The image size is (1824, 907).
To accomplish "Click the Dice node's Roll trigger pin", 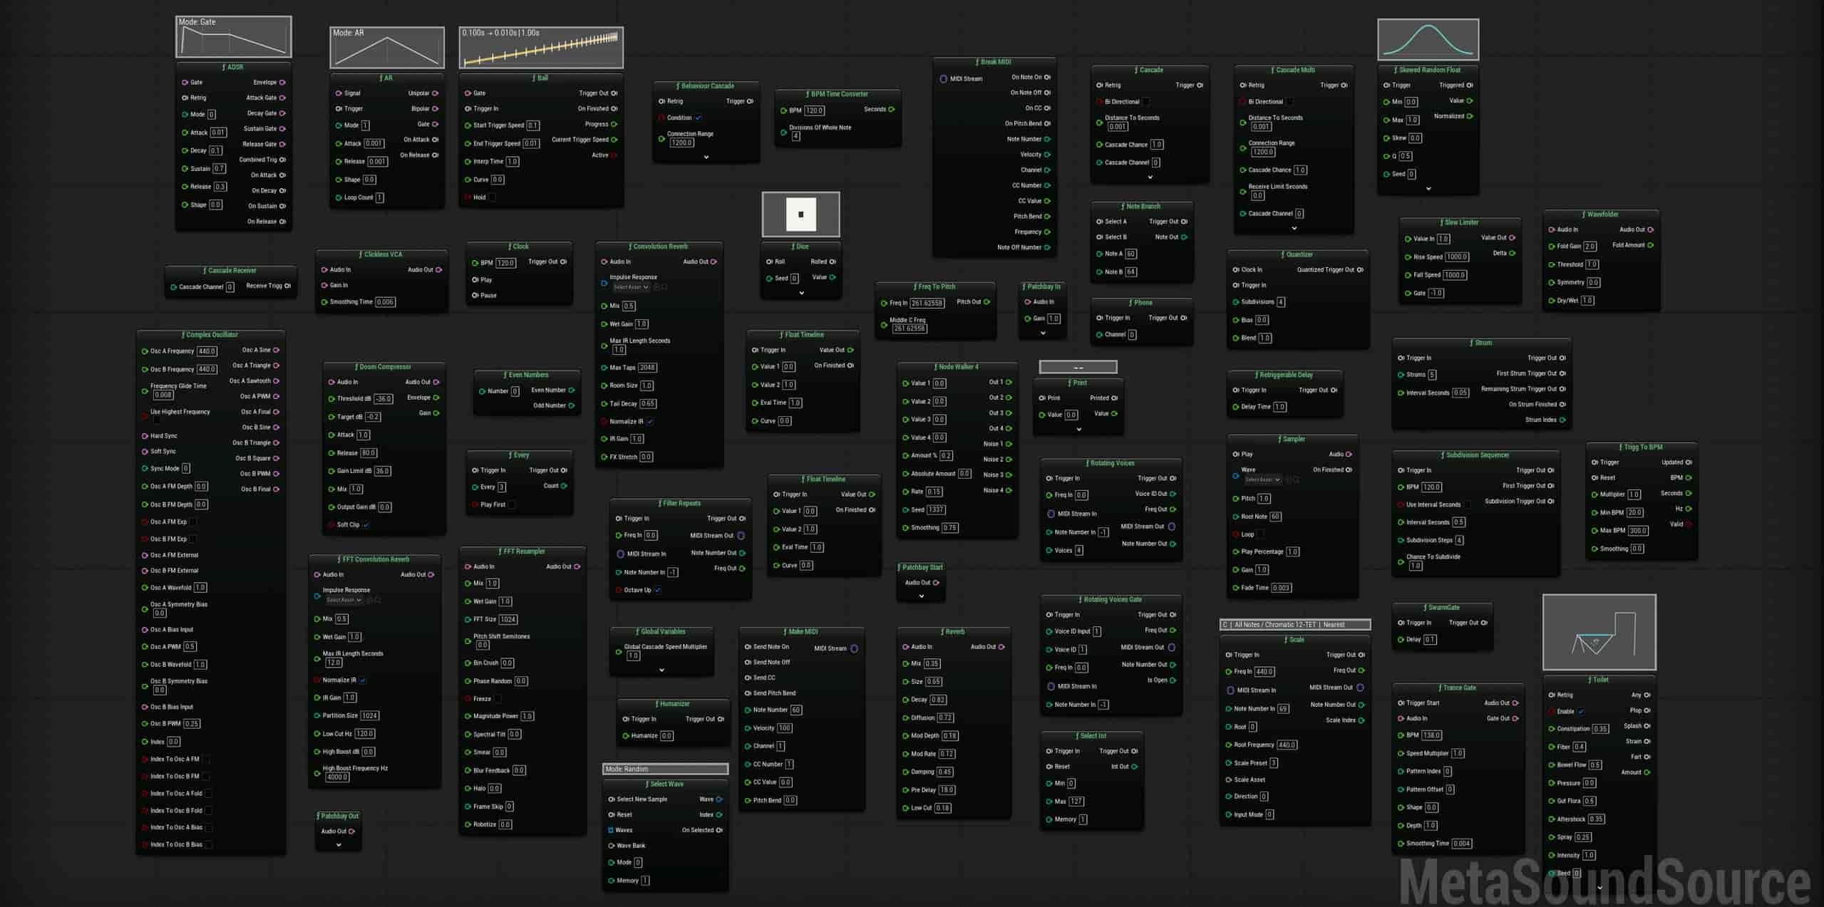I will [770, 262].
